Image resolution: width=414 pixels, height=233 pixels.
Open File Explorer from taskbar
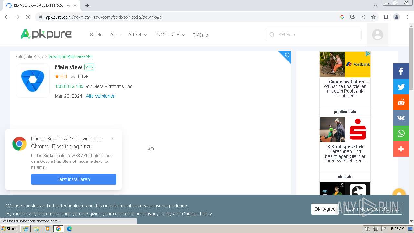coord(37,229)
